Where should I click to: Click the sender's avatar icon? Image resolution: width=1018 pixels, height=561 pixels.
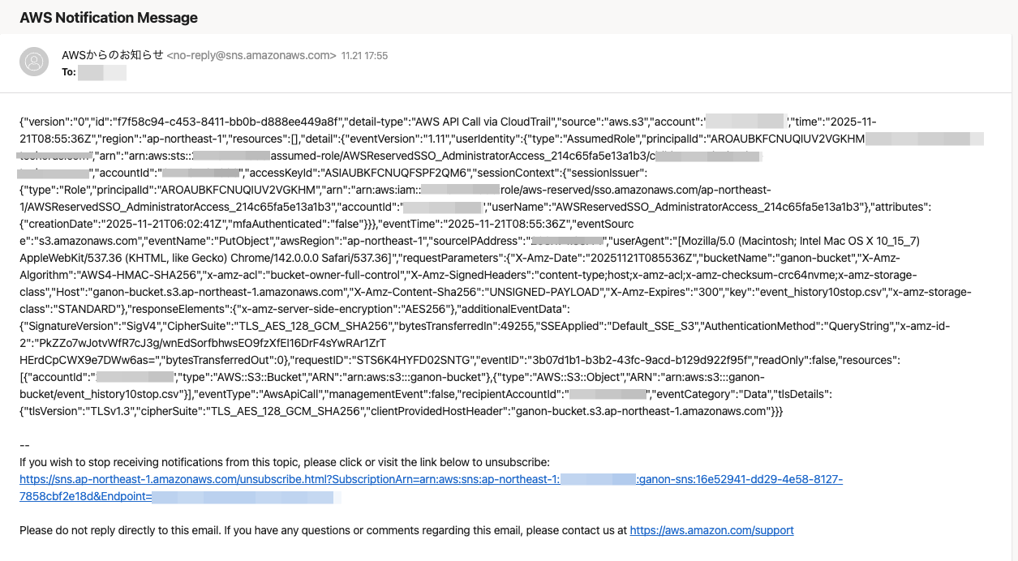click(34, 62)
